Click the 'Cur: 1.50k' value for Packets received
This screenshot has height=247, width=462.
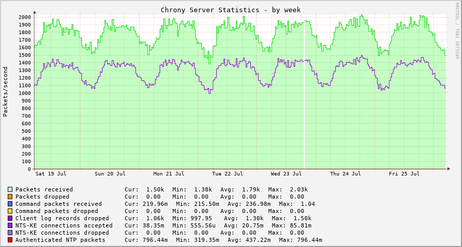tap(144, 189)
